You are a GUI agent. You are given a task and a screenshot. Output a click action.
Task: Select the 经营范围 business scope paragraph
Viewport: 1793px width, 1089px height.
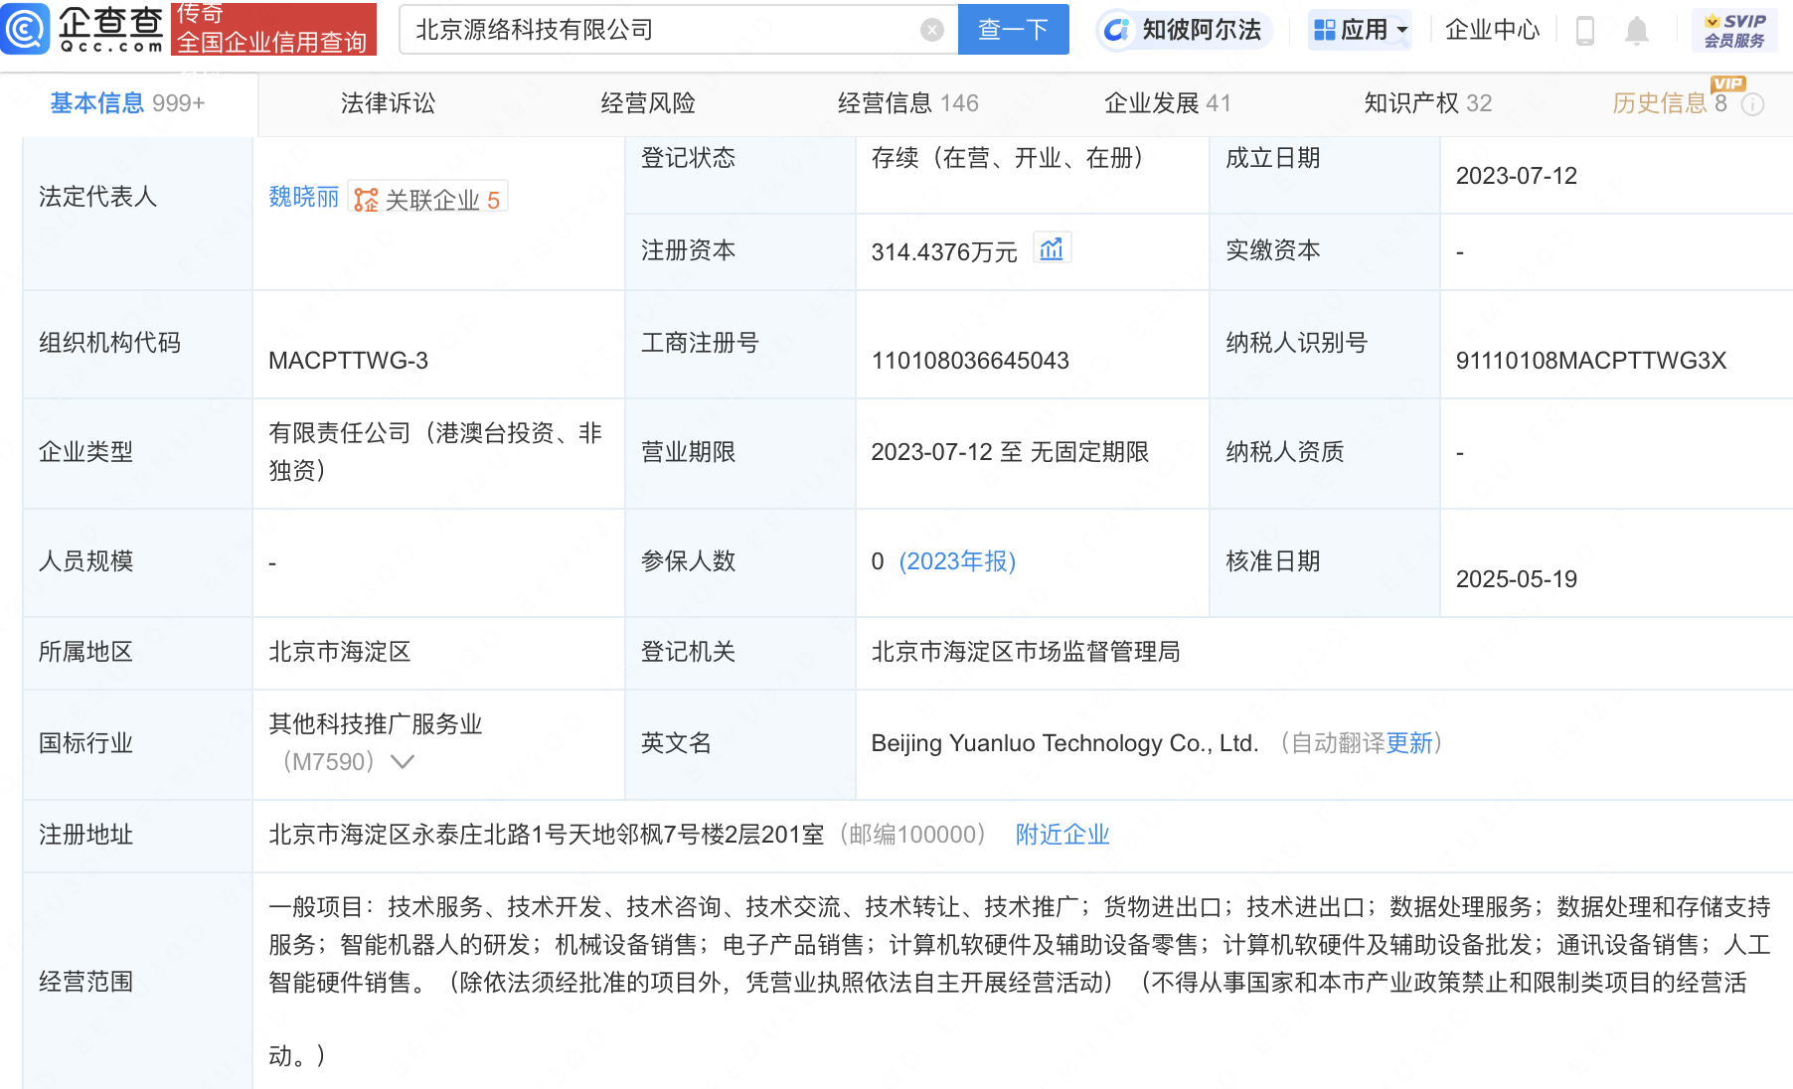click(x=1020, y=981)
